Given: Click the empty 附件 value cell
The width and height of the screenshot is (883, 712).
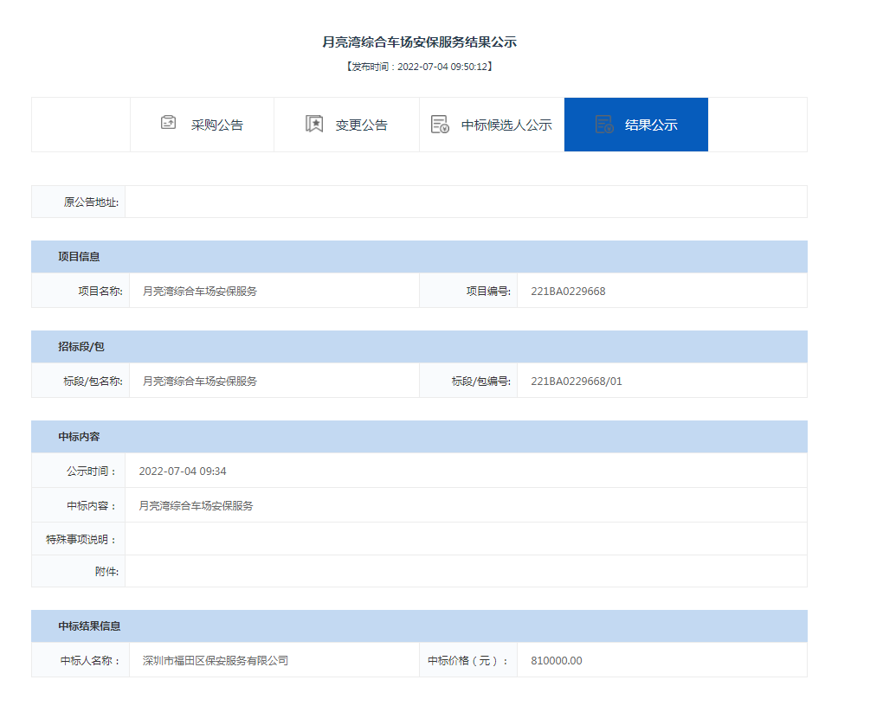Looking at the screenshot, I should point(466,571).
